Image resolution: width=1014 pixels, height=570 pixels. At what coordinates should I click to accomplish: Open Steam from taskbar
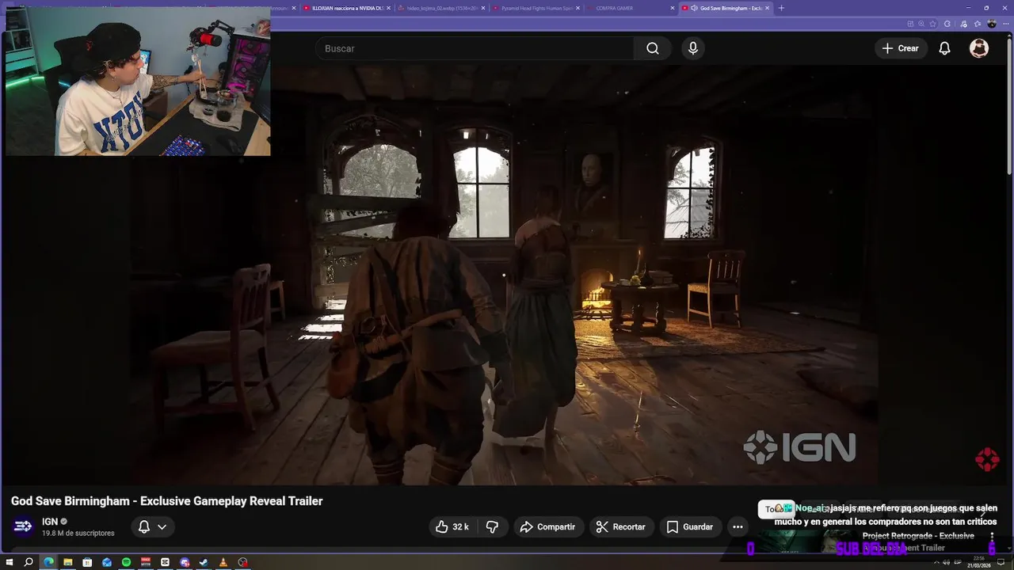coord(204,562)
